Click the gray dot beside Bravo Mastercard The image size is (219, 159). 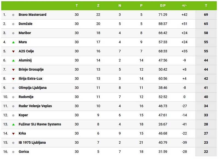[13, 15]
